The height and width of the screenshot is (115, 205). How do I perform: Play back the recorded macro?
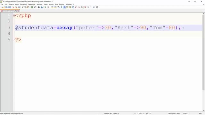[91, 7]
